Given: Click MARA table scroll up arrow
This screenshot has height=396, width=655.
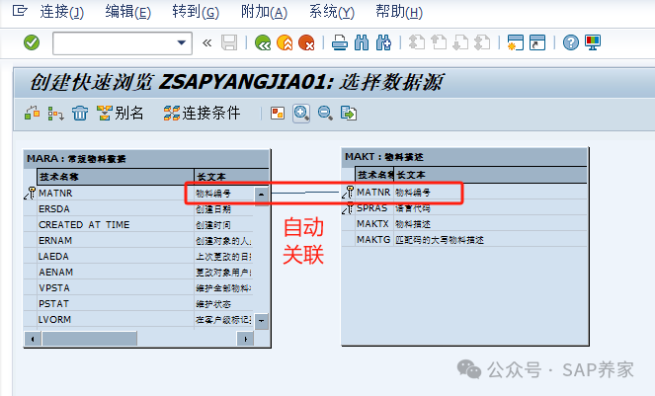Looking at the screenshot, I should [x=261, y=195].
